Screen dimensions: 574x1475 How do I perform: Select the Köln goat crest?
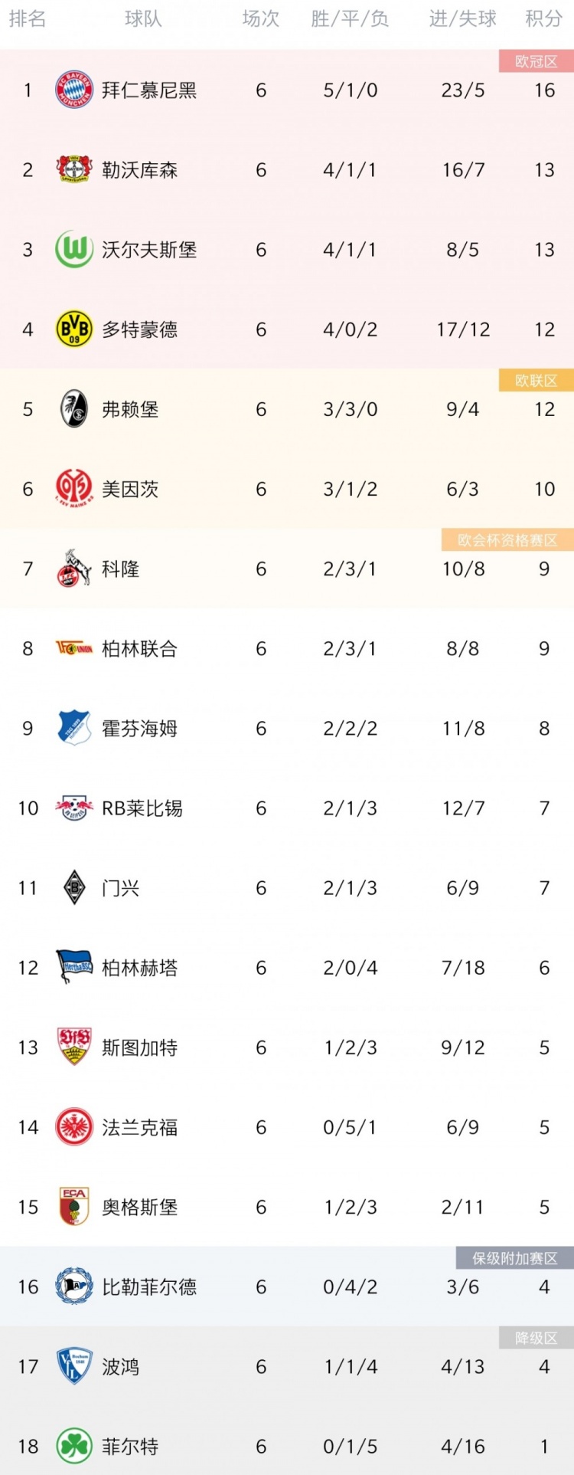click(x=74, y=569)
